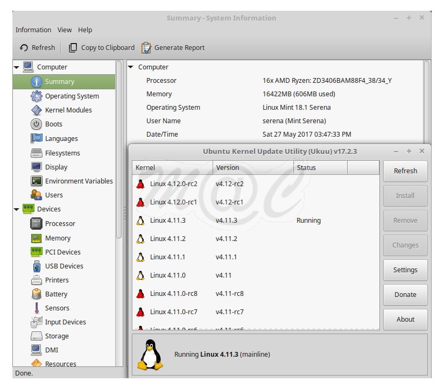Open Ukuu Settings button
The width and height of the screenshot is (444, 389).
pyautogui.click(x=405, y=270)
